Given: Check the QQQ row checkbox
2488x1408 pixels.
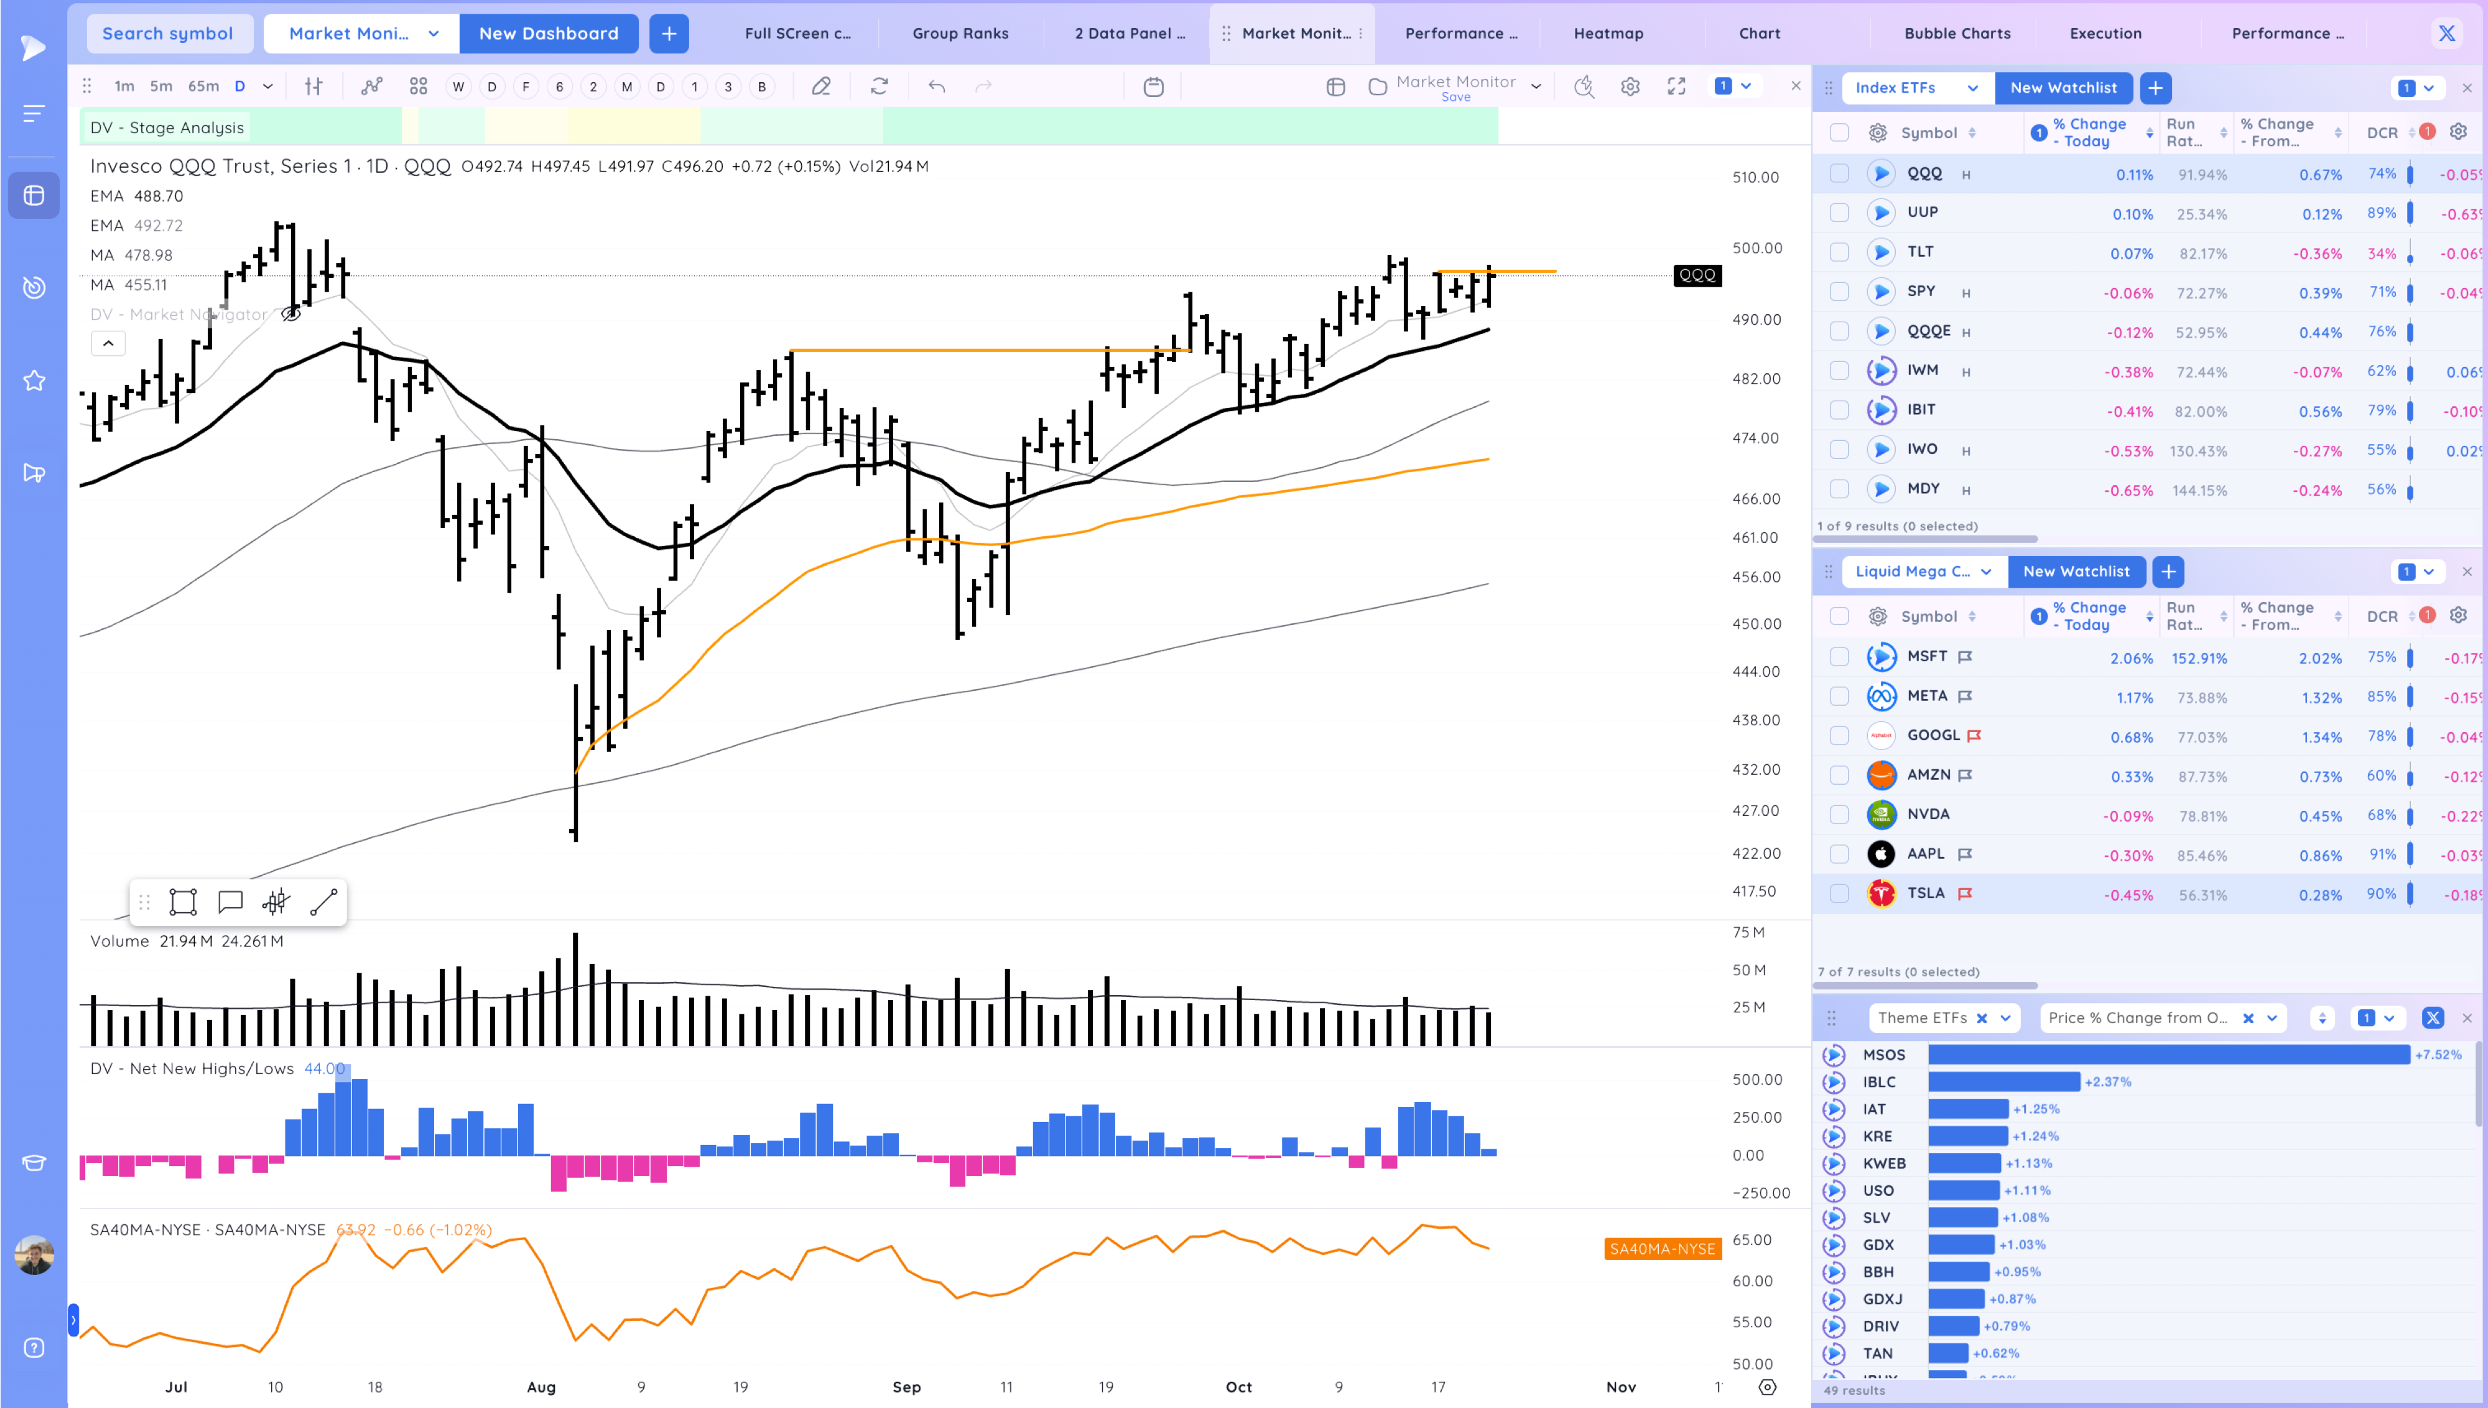Looking at the screenshot, I should (1838, 174).
